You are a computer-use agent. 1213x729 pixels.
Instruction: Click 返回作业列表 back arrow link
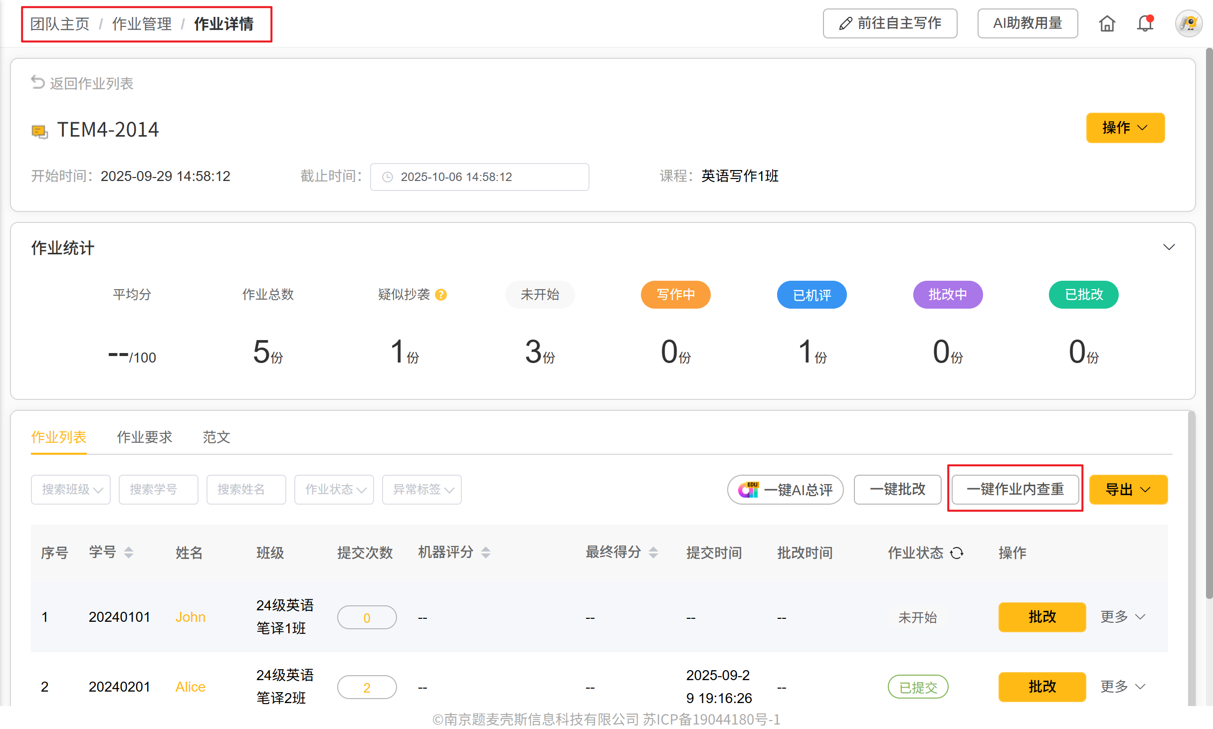[83, 83]
